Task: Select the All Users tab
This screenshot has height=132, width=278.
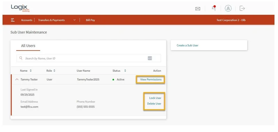Action: [x=28, y=46]
